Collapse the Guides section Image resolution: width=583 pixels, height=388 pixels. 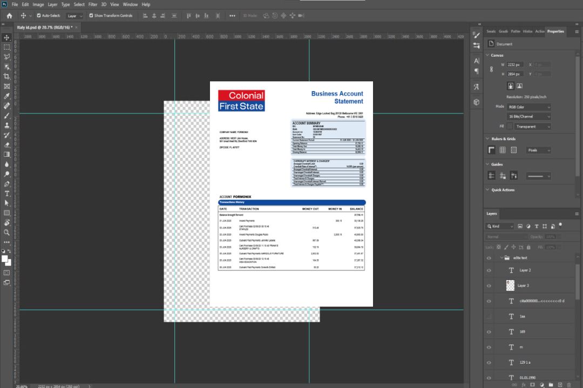tap(487, 164)
